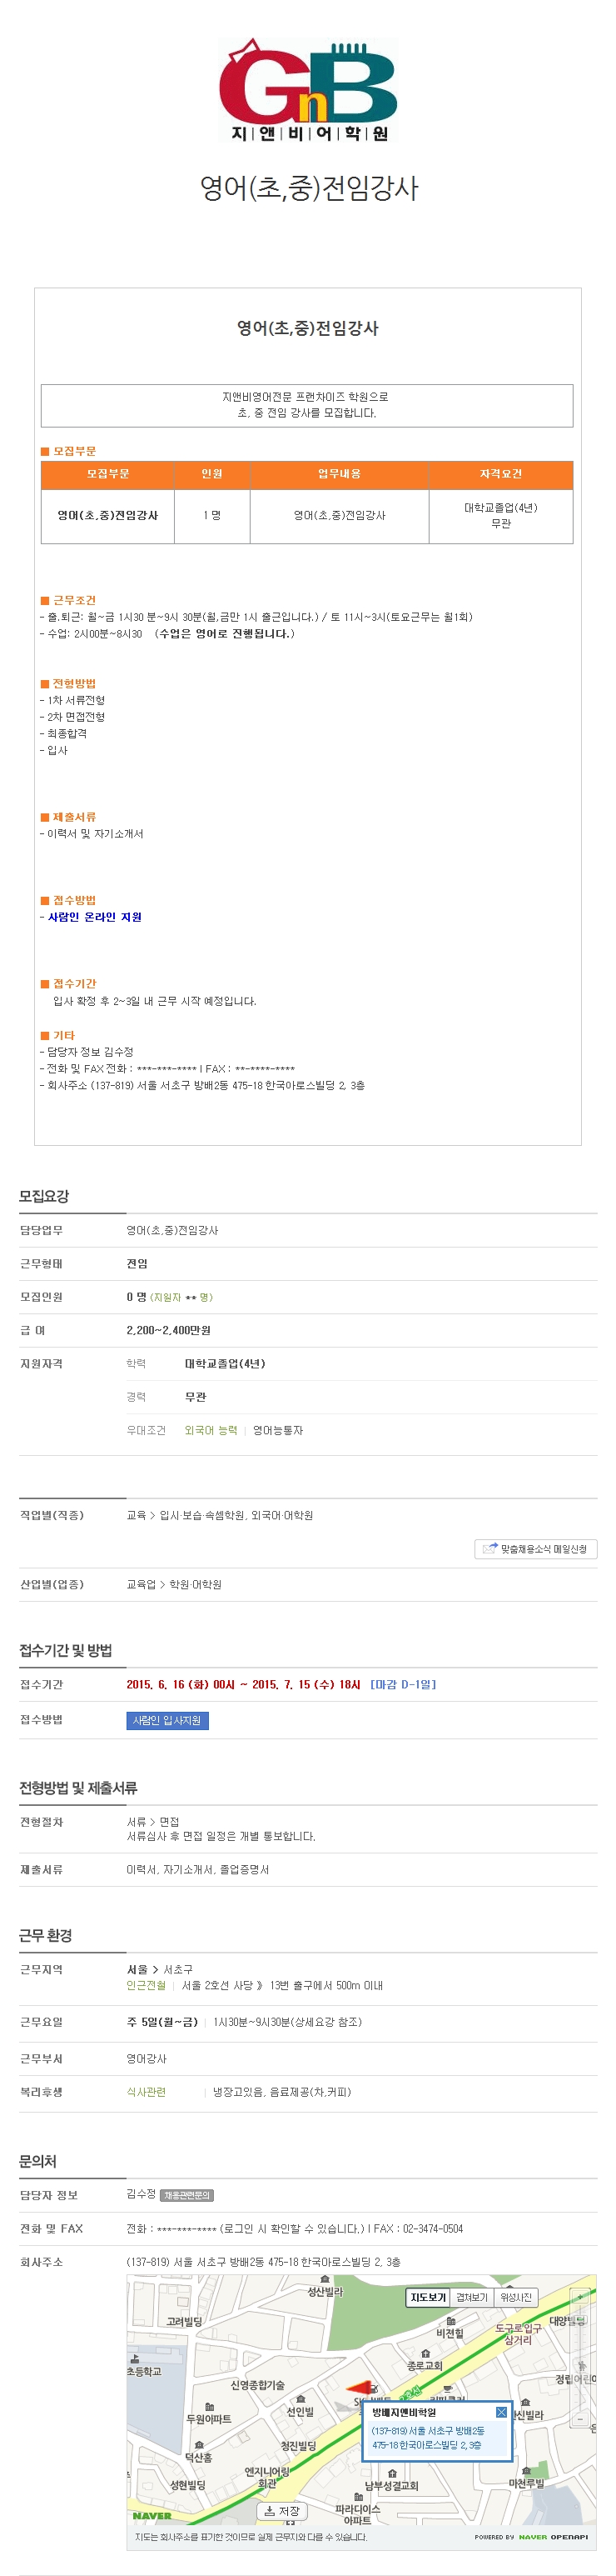Image resolution: width=616 pixels, height=2576 pixels.
Task: Click the 외국어 능력 preference link
Action: pos(211,1430)
